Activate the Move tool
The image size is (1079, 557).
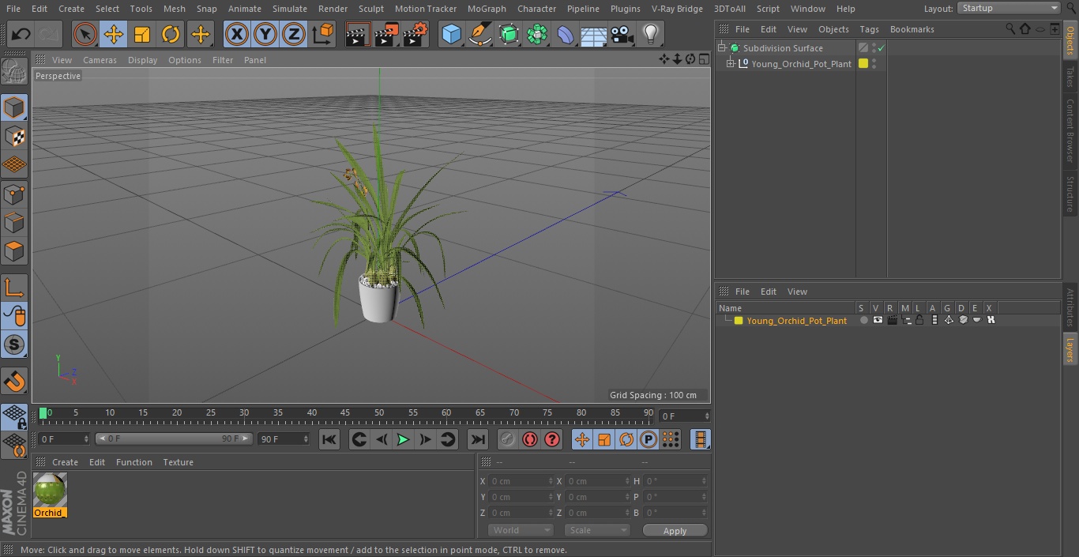pos(114,34)
